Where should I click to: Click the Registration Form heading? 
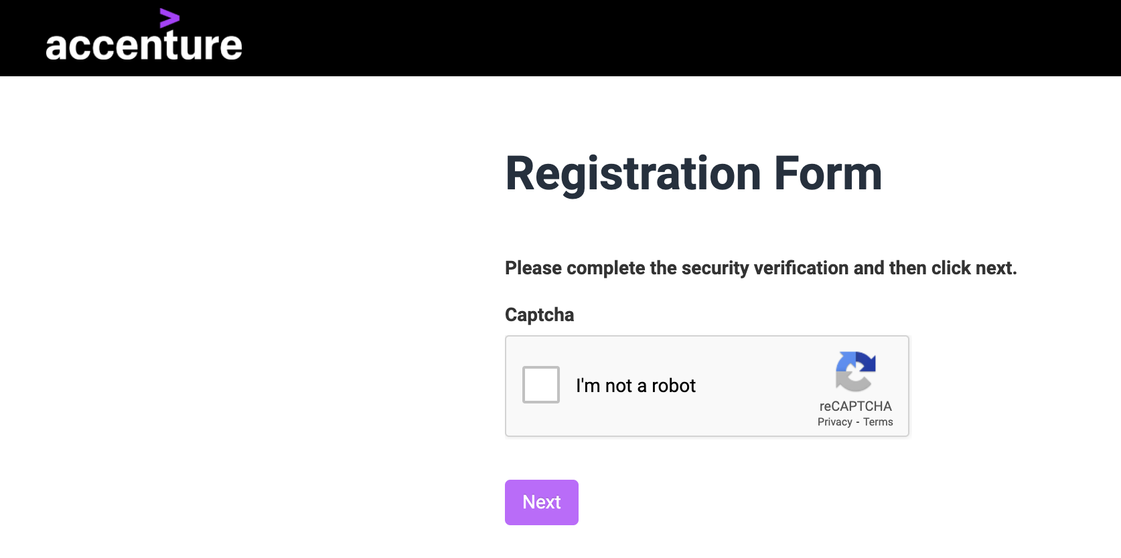694,174
